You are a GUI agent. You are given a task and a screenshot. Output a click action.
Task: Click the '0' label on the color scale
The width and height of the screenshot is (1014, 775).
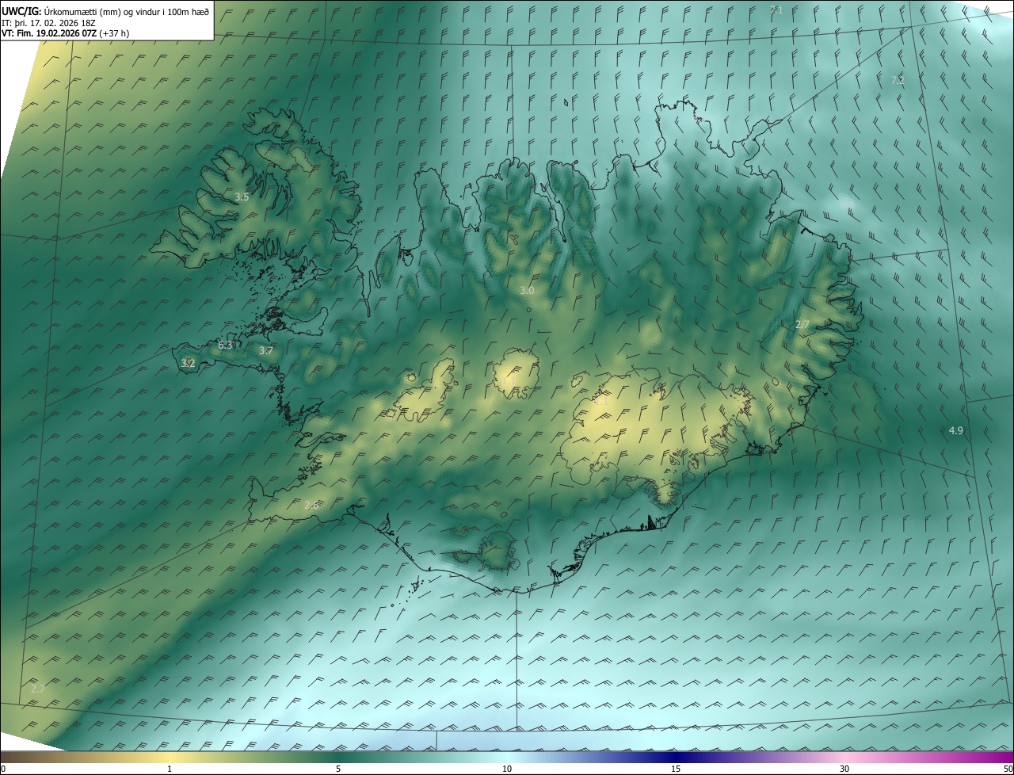(x=2, y=769)
